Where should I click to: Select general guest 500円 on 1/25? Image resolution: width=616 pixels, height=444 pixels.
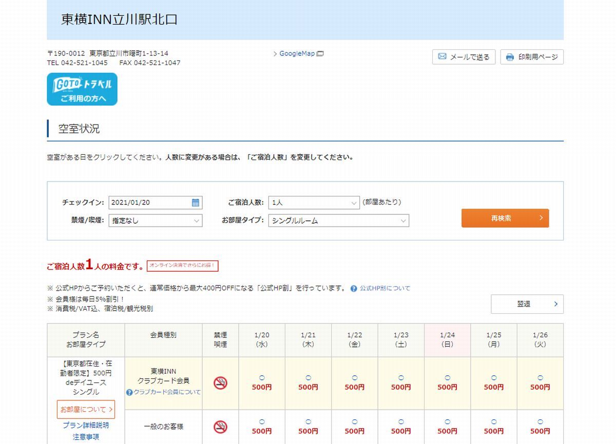point(494,431)
